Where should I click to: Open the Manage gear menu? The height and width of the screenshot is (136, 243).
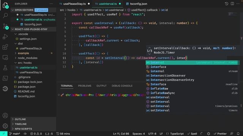5,126
